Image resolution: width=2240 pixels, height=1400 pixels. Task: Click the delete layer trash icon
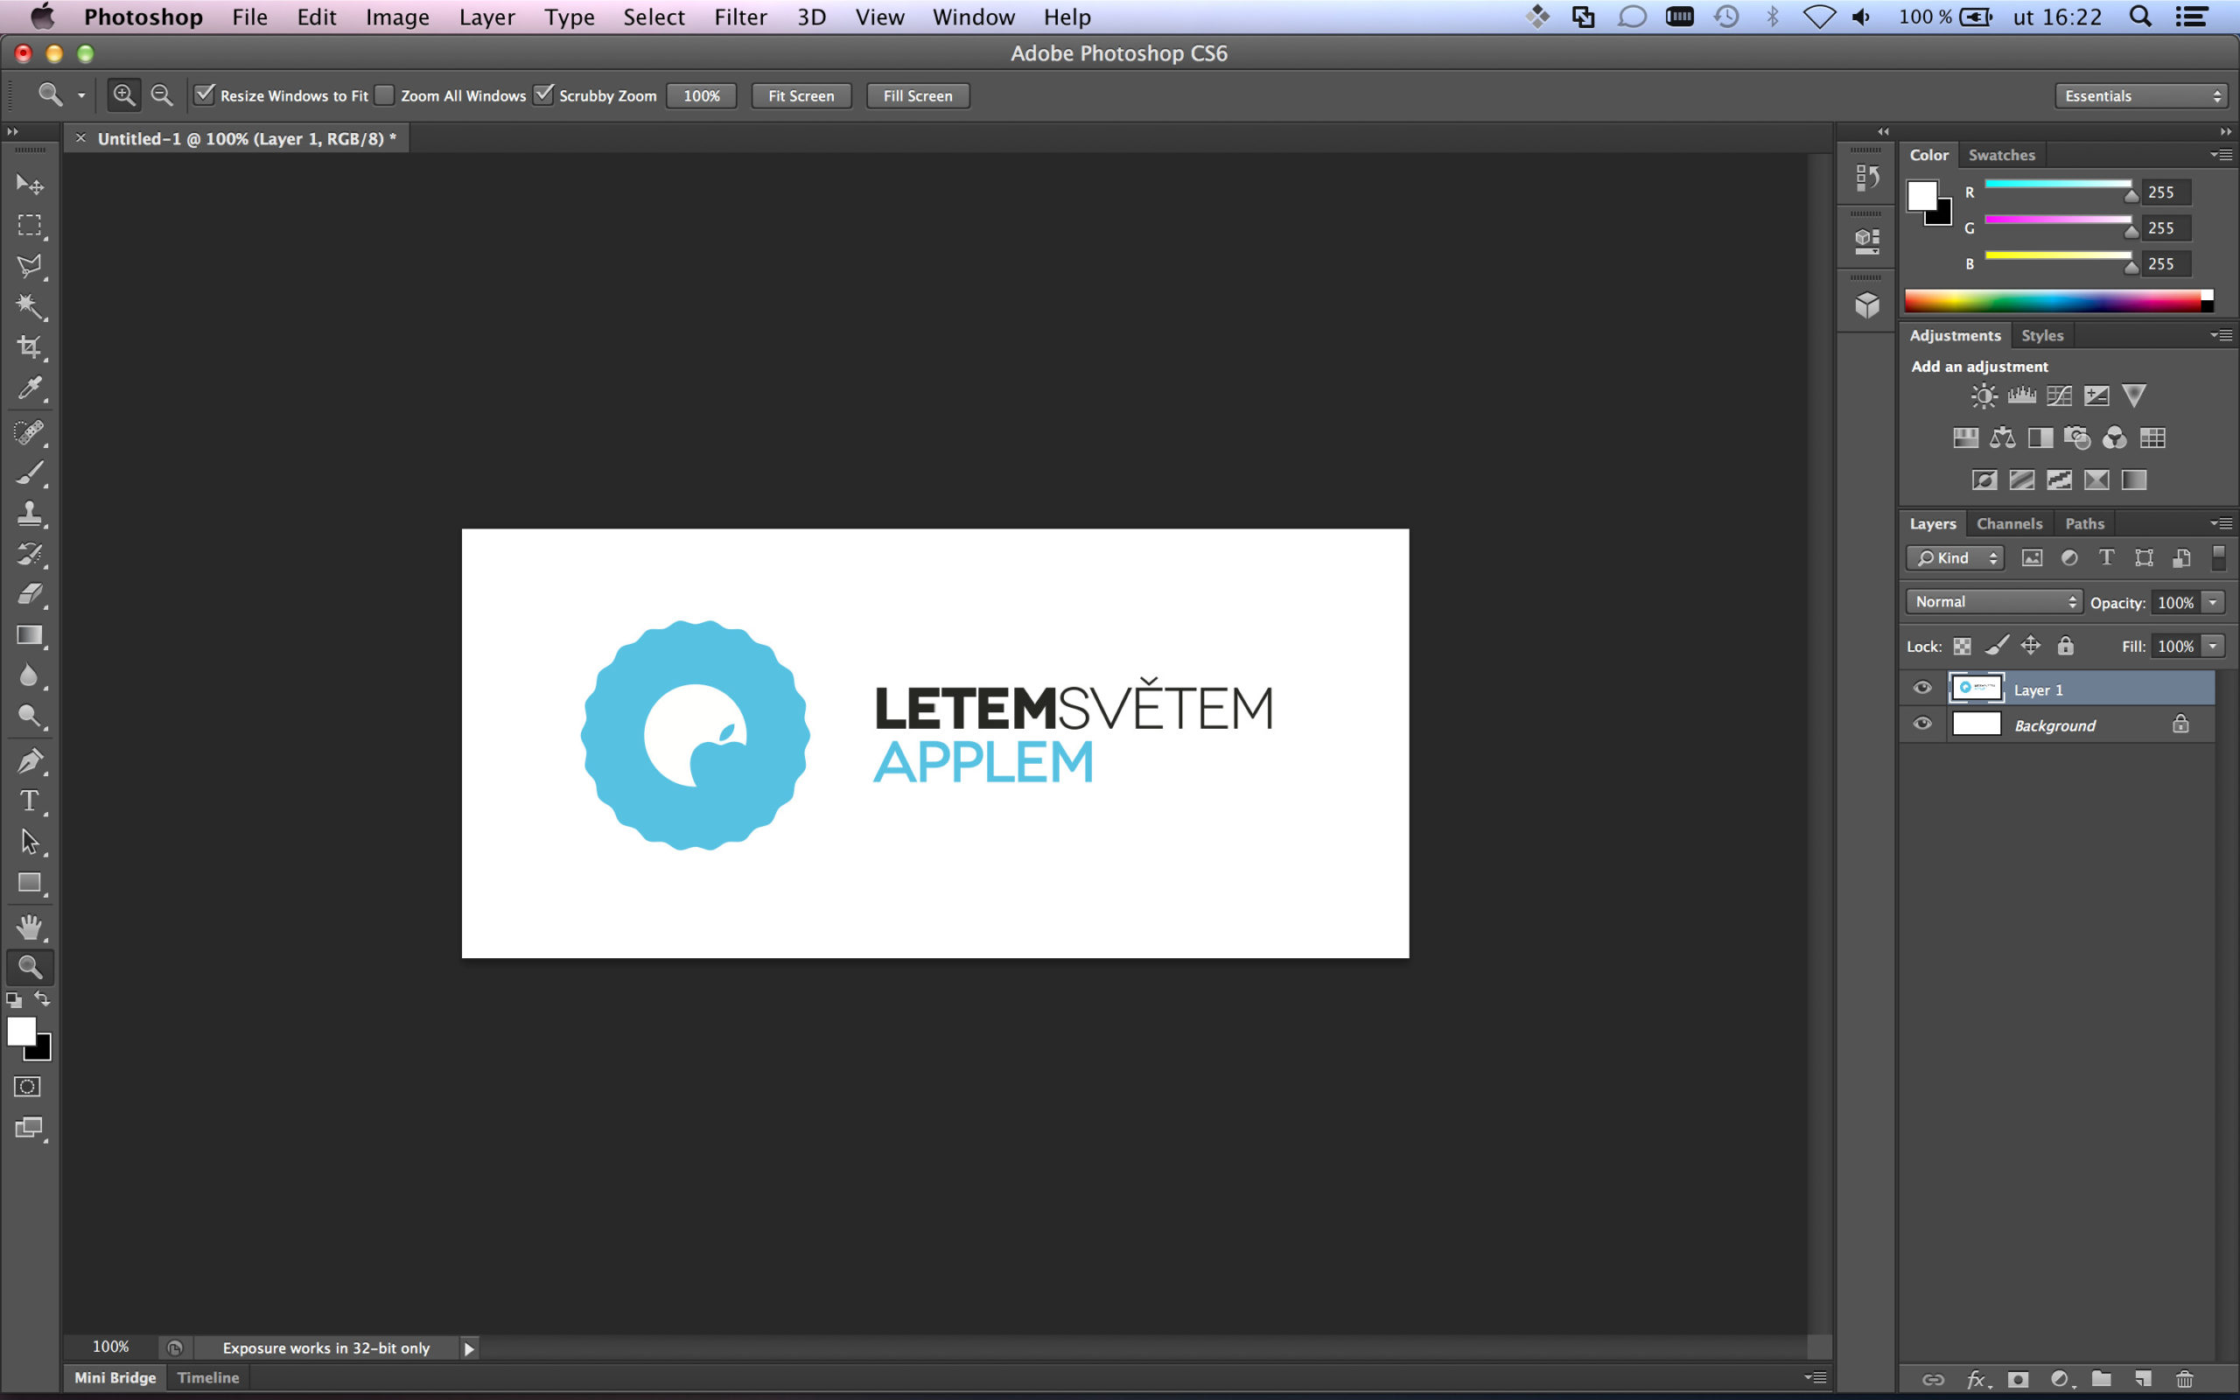click(x=2186, y=1379)
